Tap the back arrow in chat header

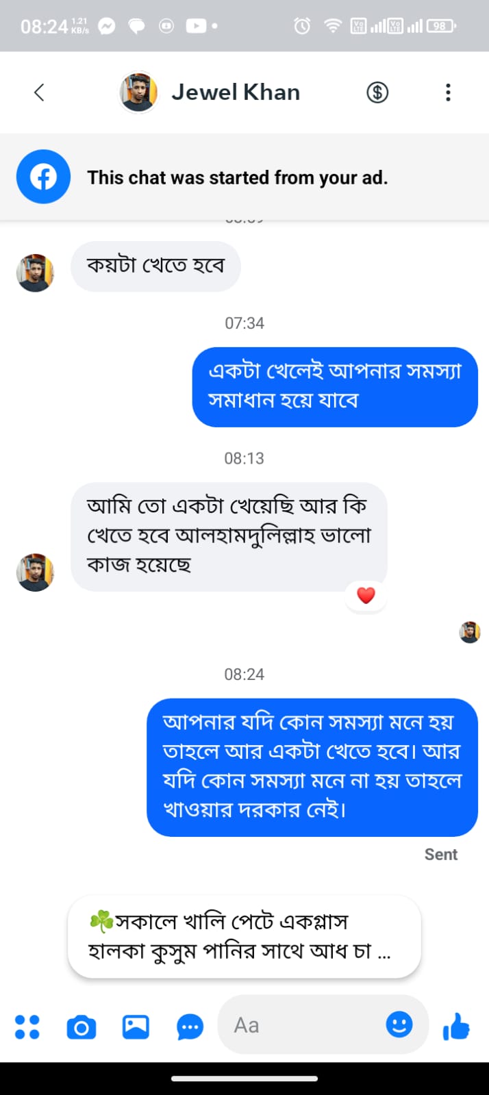coord(39,92)
